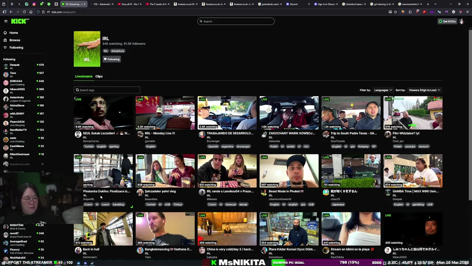Open Film Widziales? !yt stream title

[406, 133]
